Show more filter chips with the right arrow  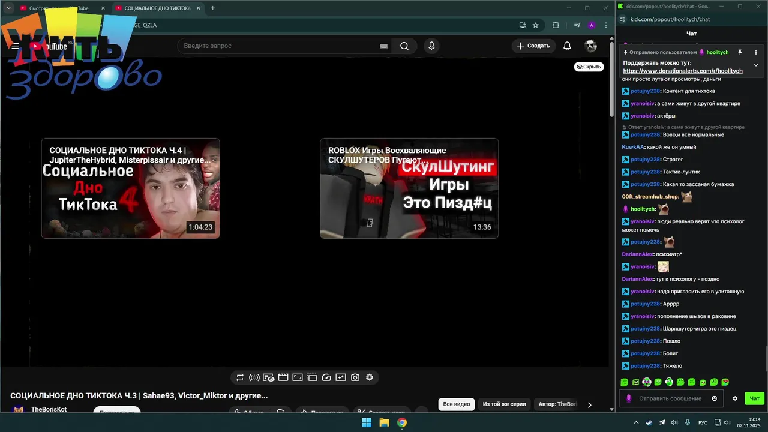click(x=589, y=405)
